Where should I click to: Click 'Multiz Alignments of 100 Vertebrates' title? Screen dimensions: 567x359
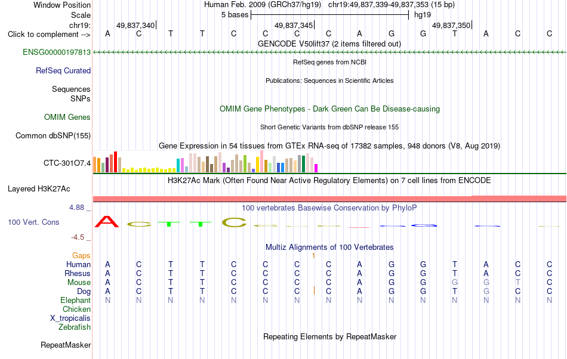point(329,247)
